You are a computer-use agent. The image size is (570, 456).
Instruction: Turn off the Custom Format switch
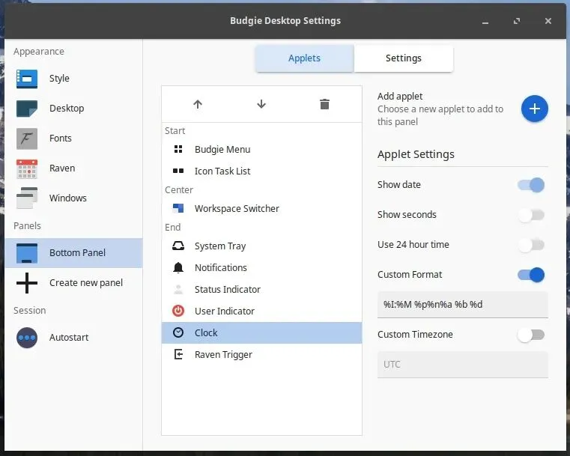point(531,275)
